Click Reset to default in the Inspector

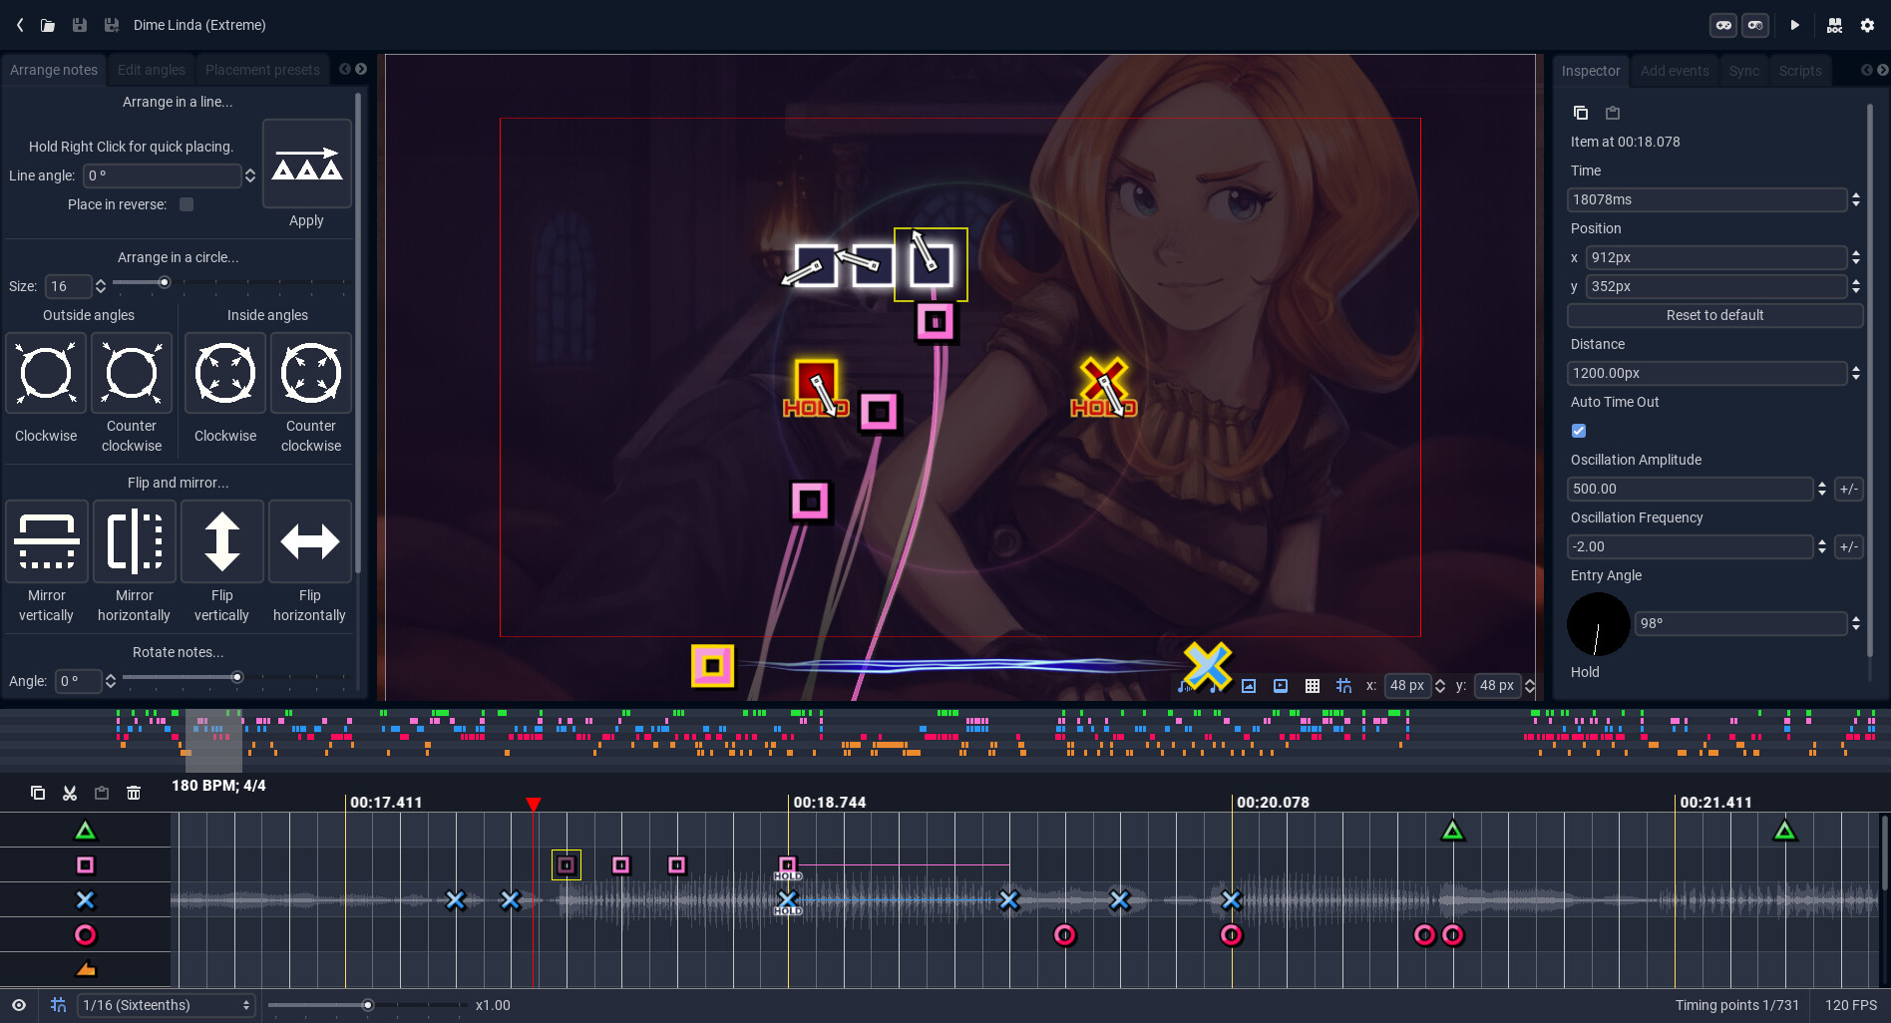click(x=1714, y=315)
